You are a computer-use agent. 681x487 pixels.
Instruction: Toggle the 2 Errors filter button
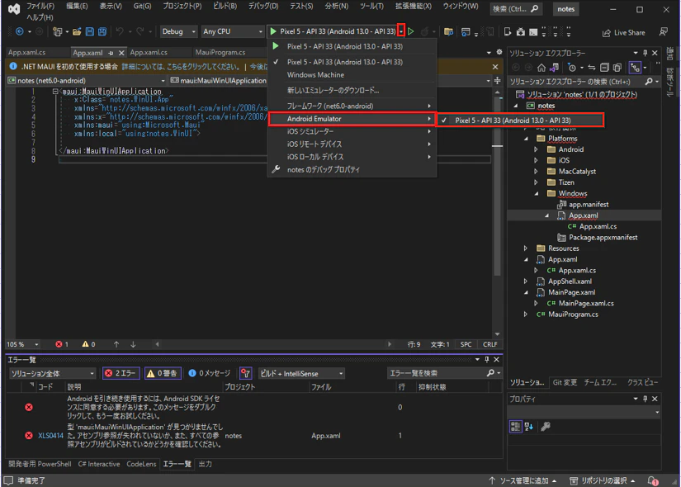tap(121, 373)
